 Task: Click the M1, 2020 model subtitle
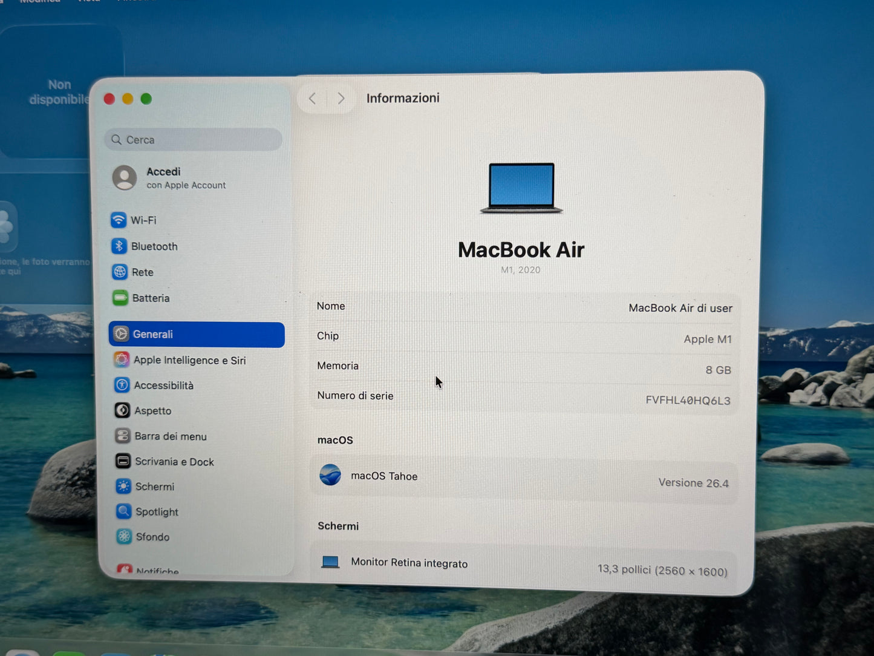[x=521, y=270]
